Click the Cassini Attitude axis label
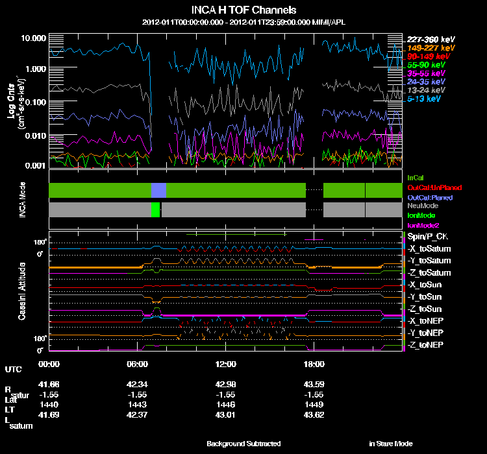Screen dimensions: 487x454 click(x=22, y=292)
